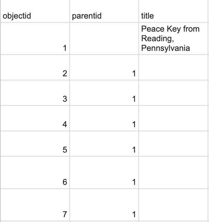
Task: Click the empty parentid cell for objectid 1
Action: point(104,38)
